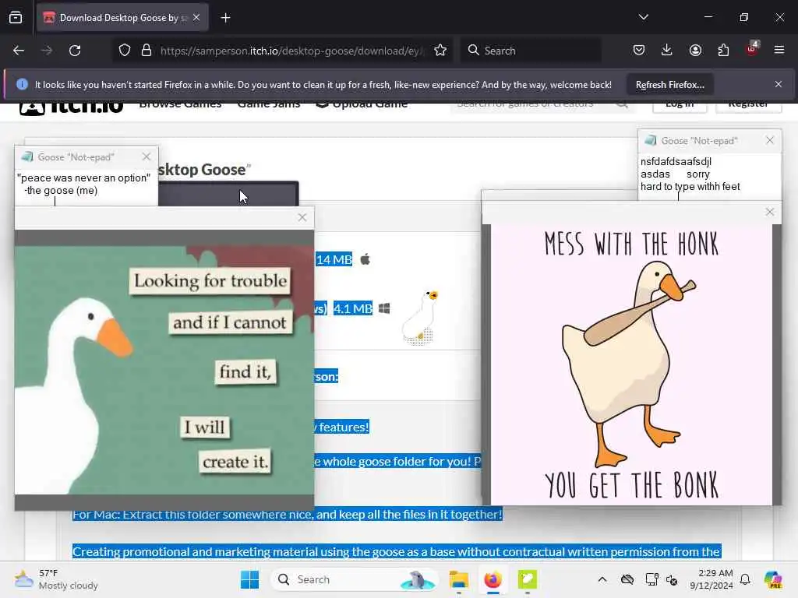
Task: Click the 14 MB file size text
Action: (334, 260)
